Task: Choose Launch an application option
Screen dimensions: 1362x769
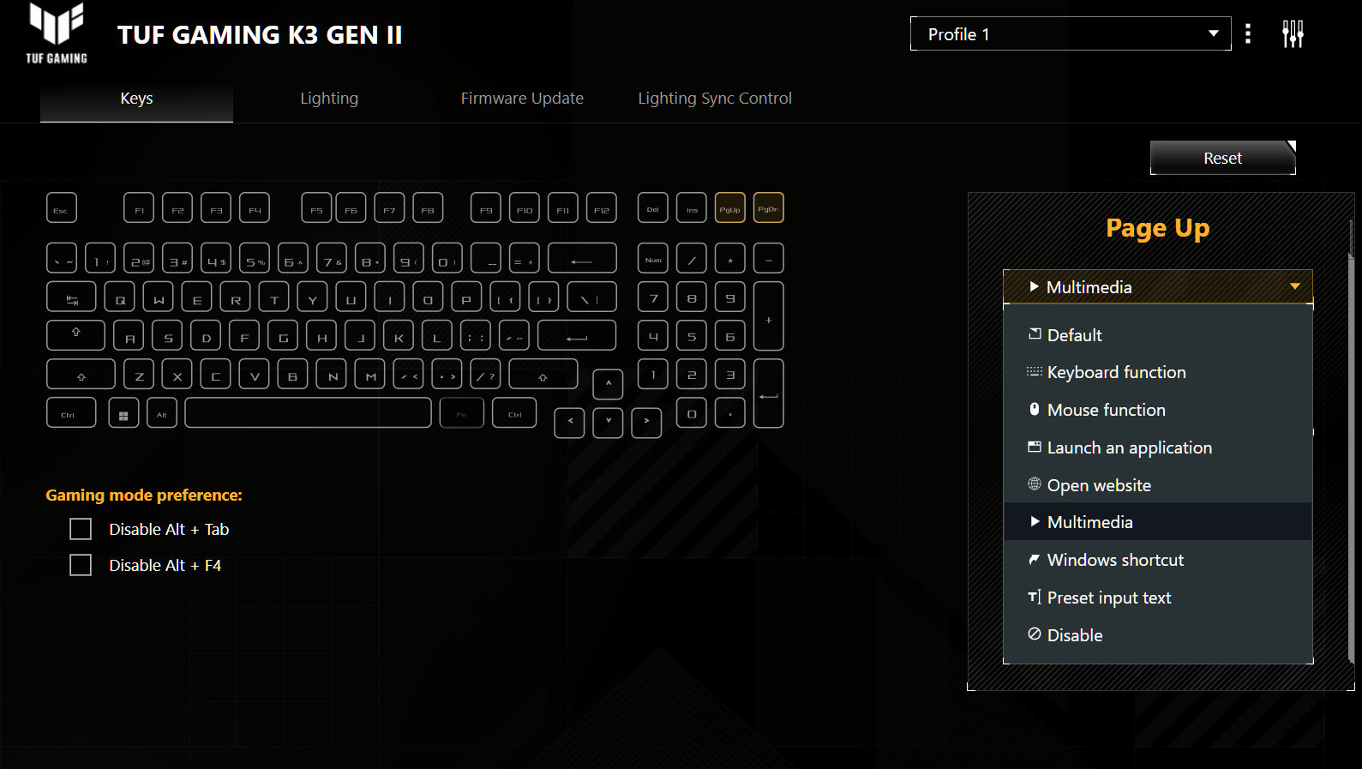Action: point(1158,448)
